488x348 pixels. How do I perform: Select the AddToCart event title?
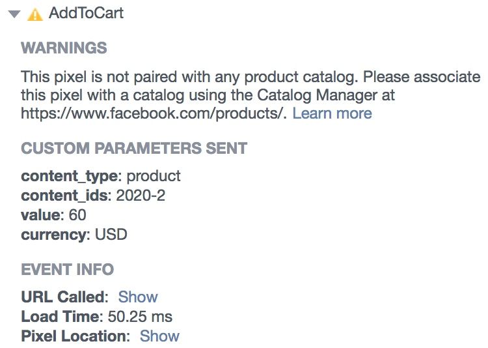tap(86, 13)
